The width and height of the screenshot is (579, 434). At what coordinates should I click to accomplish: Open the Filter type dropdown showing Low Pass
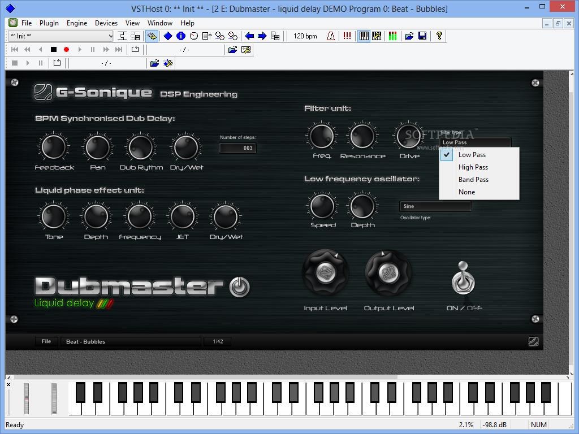pos(475,142)
